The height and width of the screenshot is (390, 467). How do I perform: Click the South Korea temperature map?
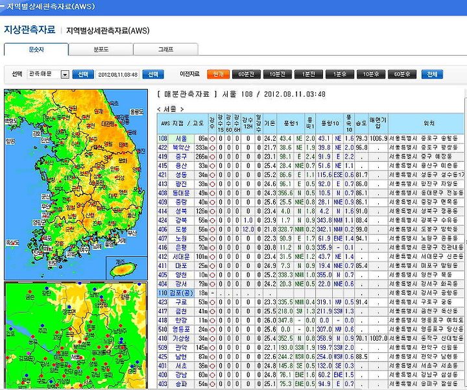tap(76, 184)
